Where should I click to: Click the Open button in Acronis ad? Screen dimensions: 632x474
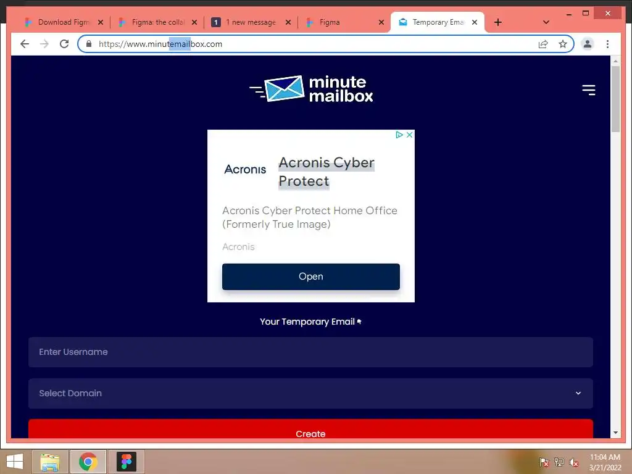click(311, 276)
